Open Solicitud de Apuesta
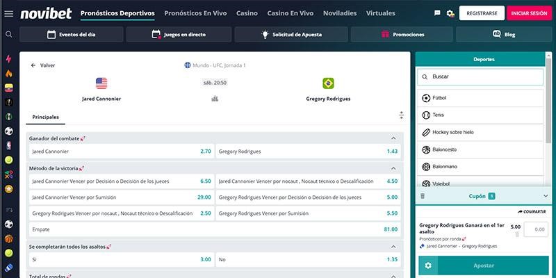 coord(291,34)
